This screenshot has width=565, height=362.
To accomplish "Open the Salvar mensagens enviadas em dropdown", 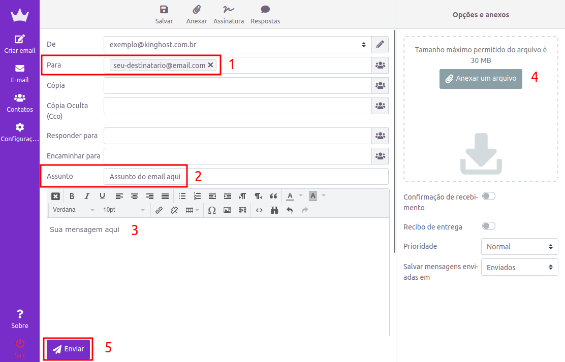I will tap(519, 267).
